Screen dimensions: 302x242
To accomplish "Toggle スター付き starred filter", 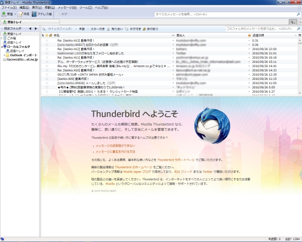I will (x=96, y=29).
